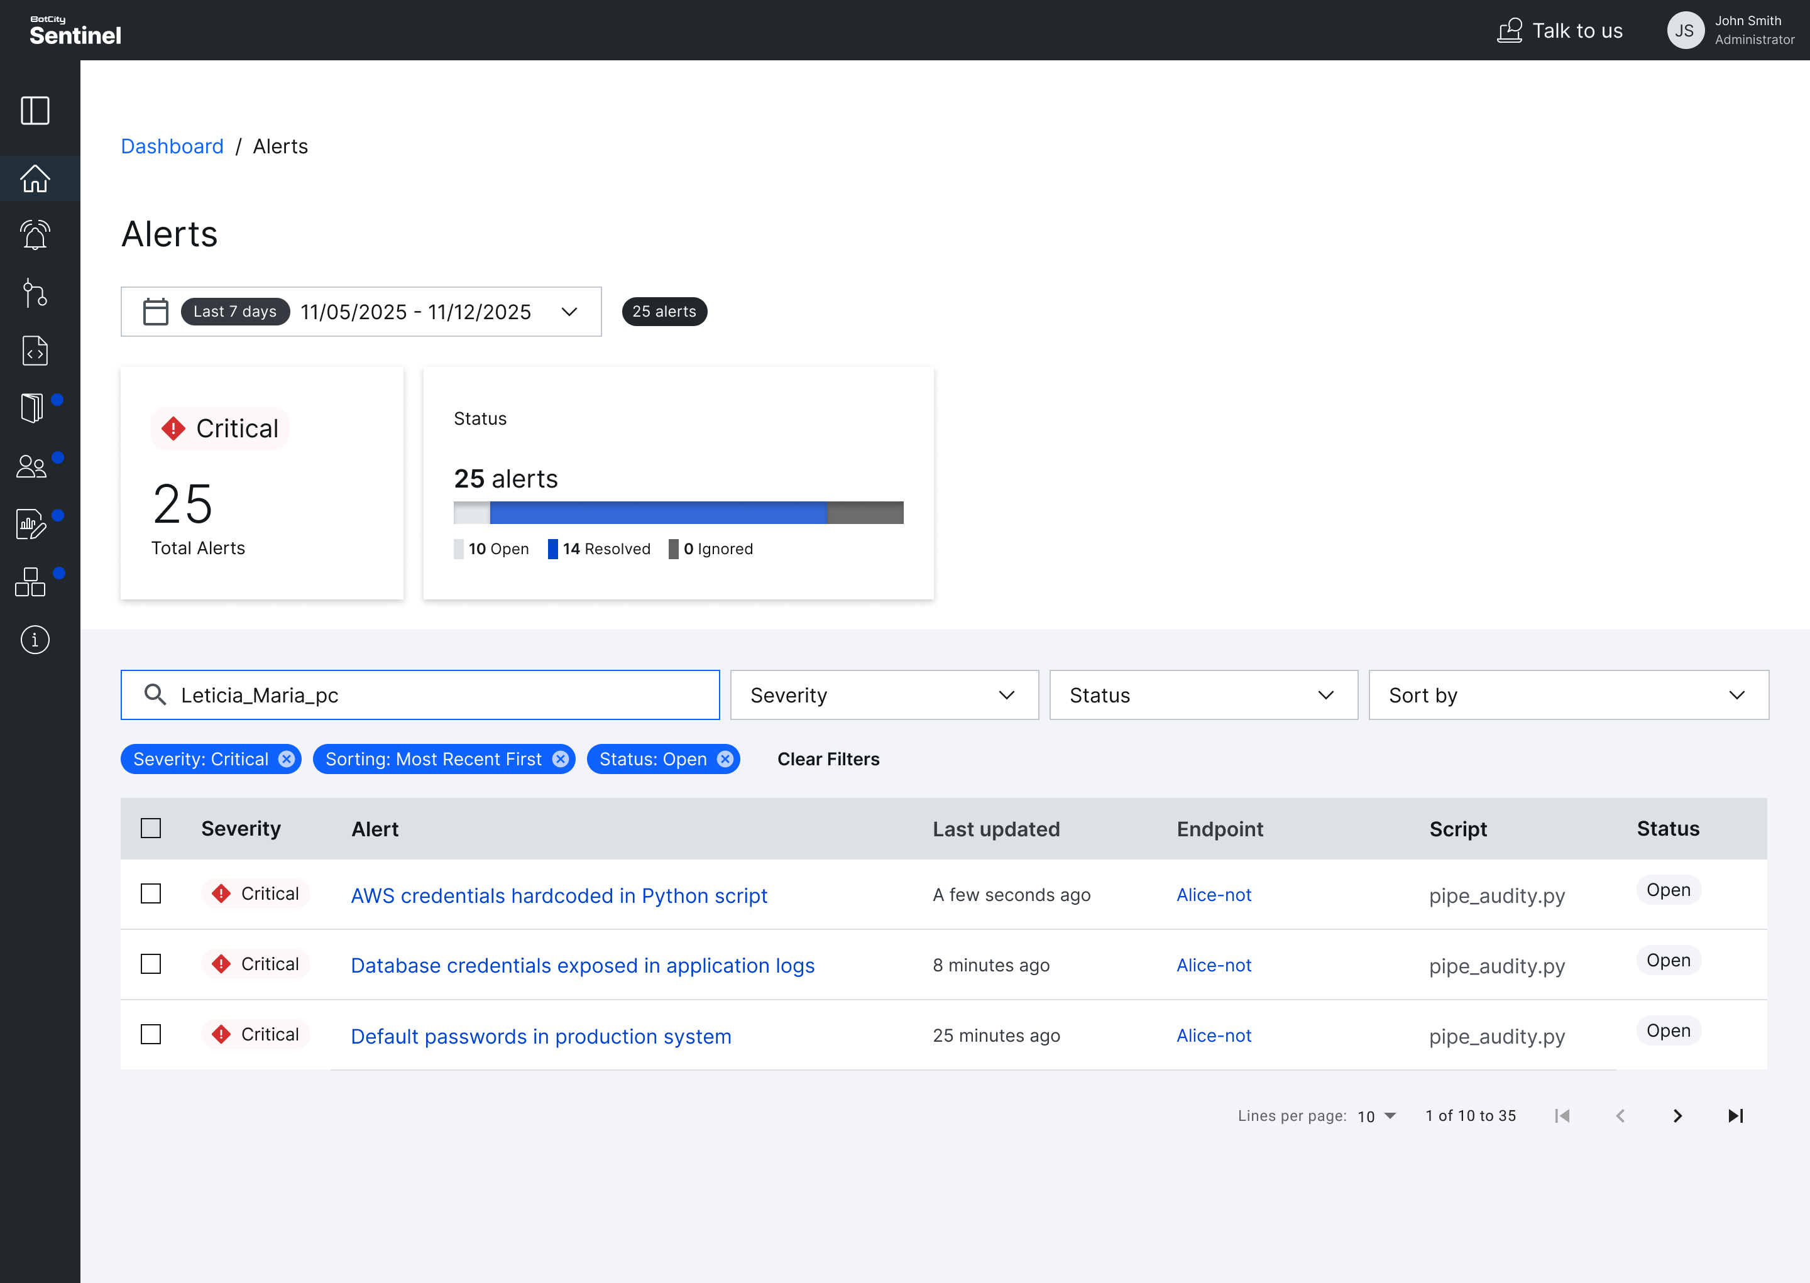Click the blue Resolved segment of status bar
1810x1283 pixels.
click(657, 513)
